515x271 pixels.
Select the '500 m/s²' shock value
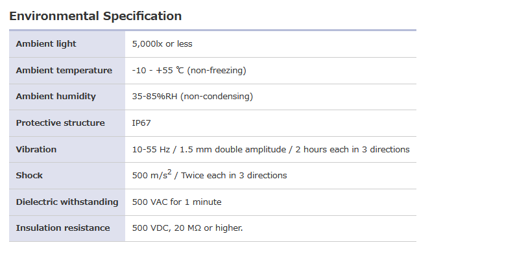point(152,175)
